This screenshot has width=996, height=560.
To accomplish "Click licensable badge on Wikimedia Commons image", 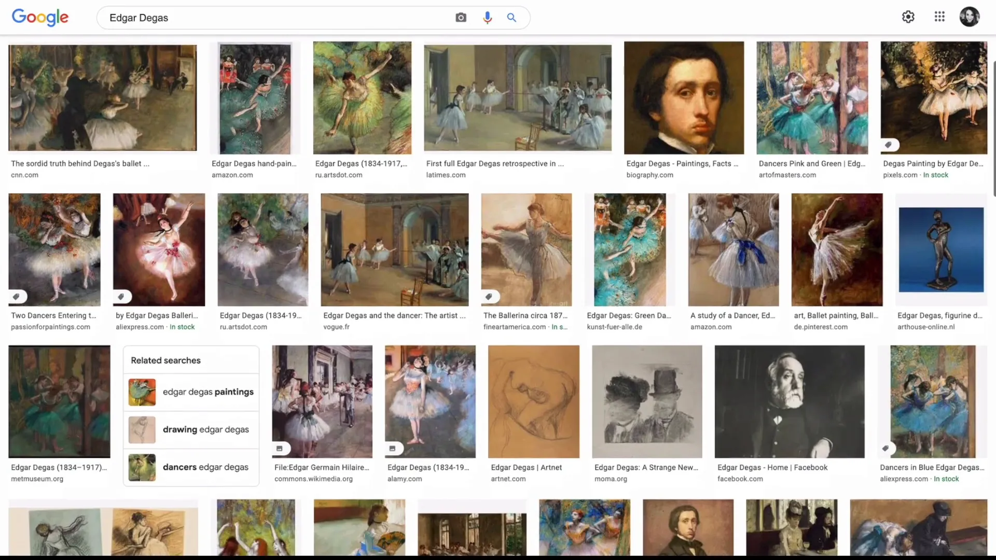I will [281, 449].
